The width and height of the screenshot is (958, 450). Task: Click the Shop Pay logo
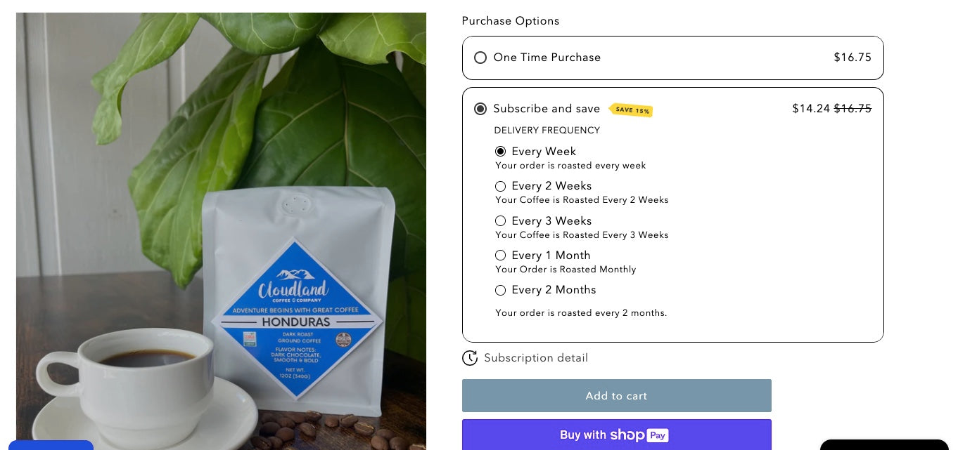pos(639,435)
